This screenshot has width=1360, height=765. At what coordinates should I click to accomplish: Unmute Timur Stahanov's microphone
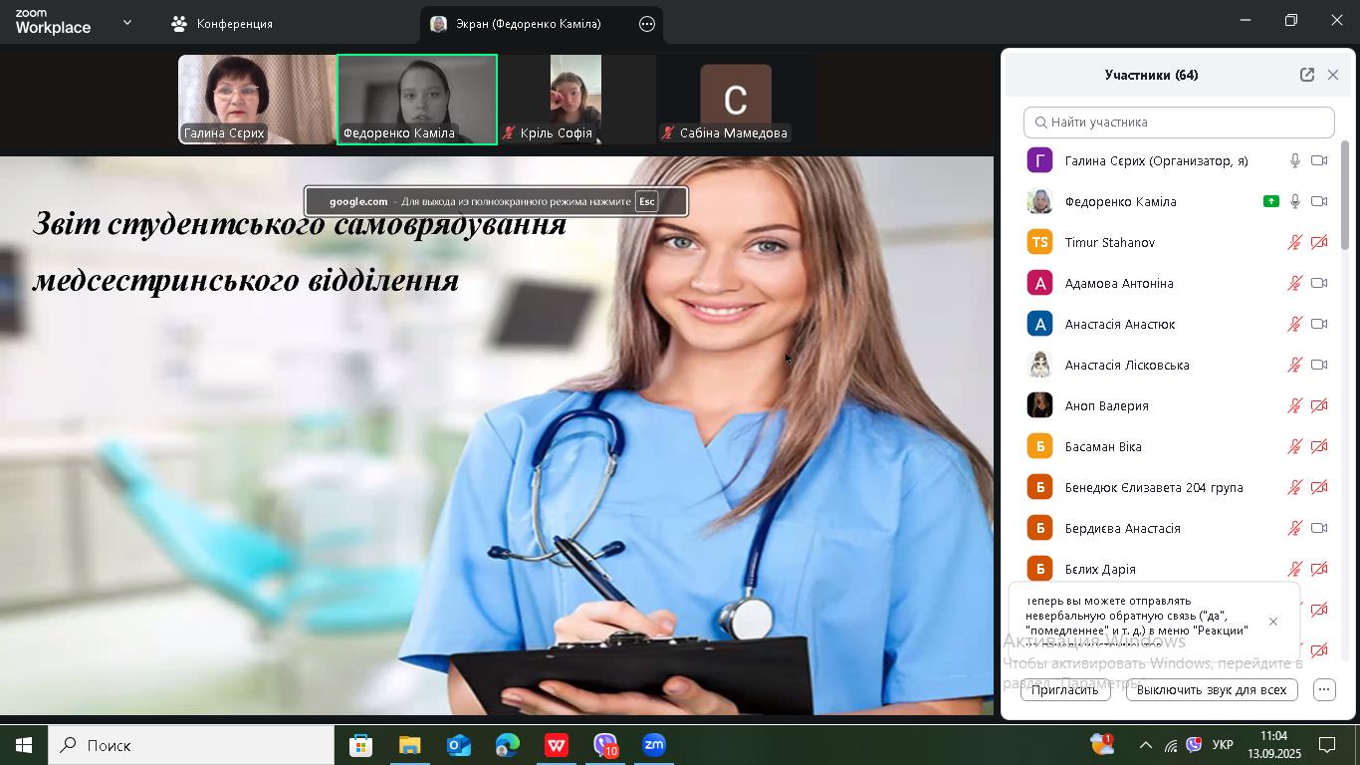1295,242
